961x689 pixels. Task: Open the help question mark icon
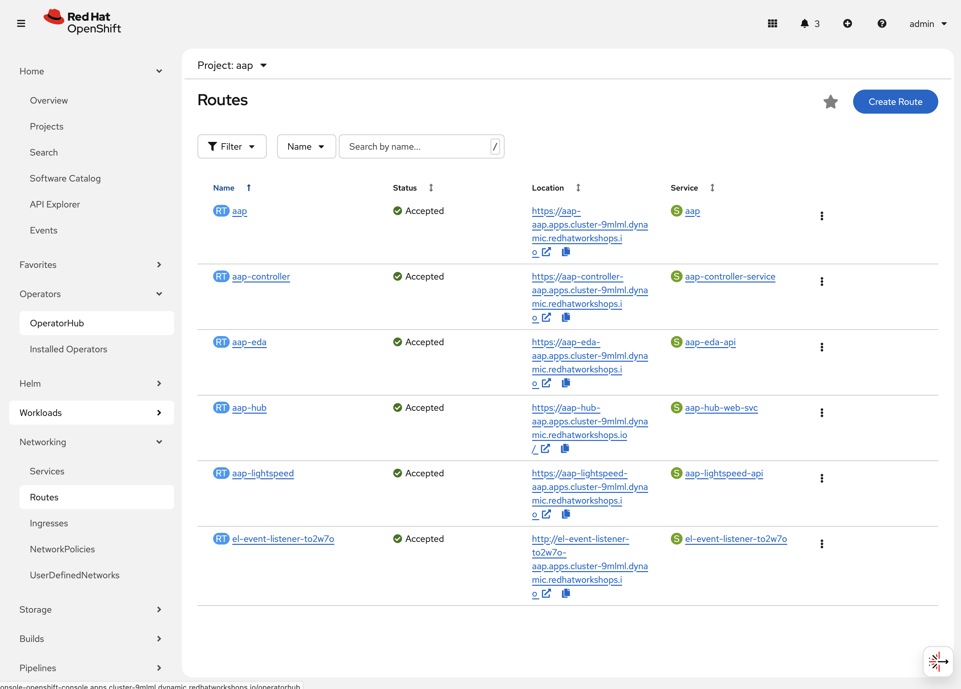(x=881, y=23)
